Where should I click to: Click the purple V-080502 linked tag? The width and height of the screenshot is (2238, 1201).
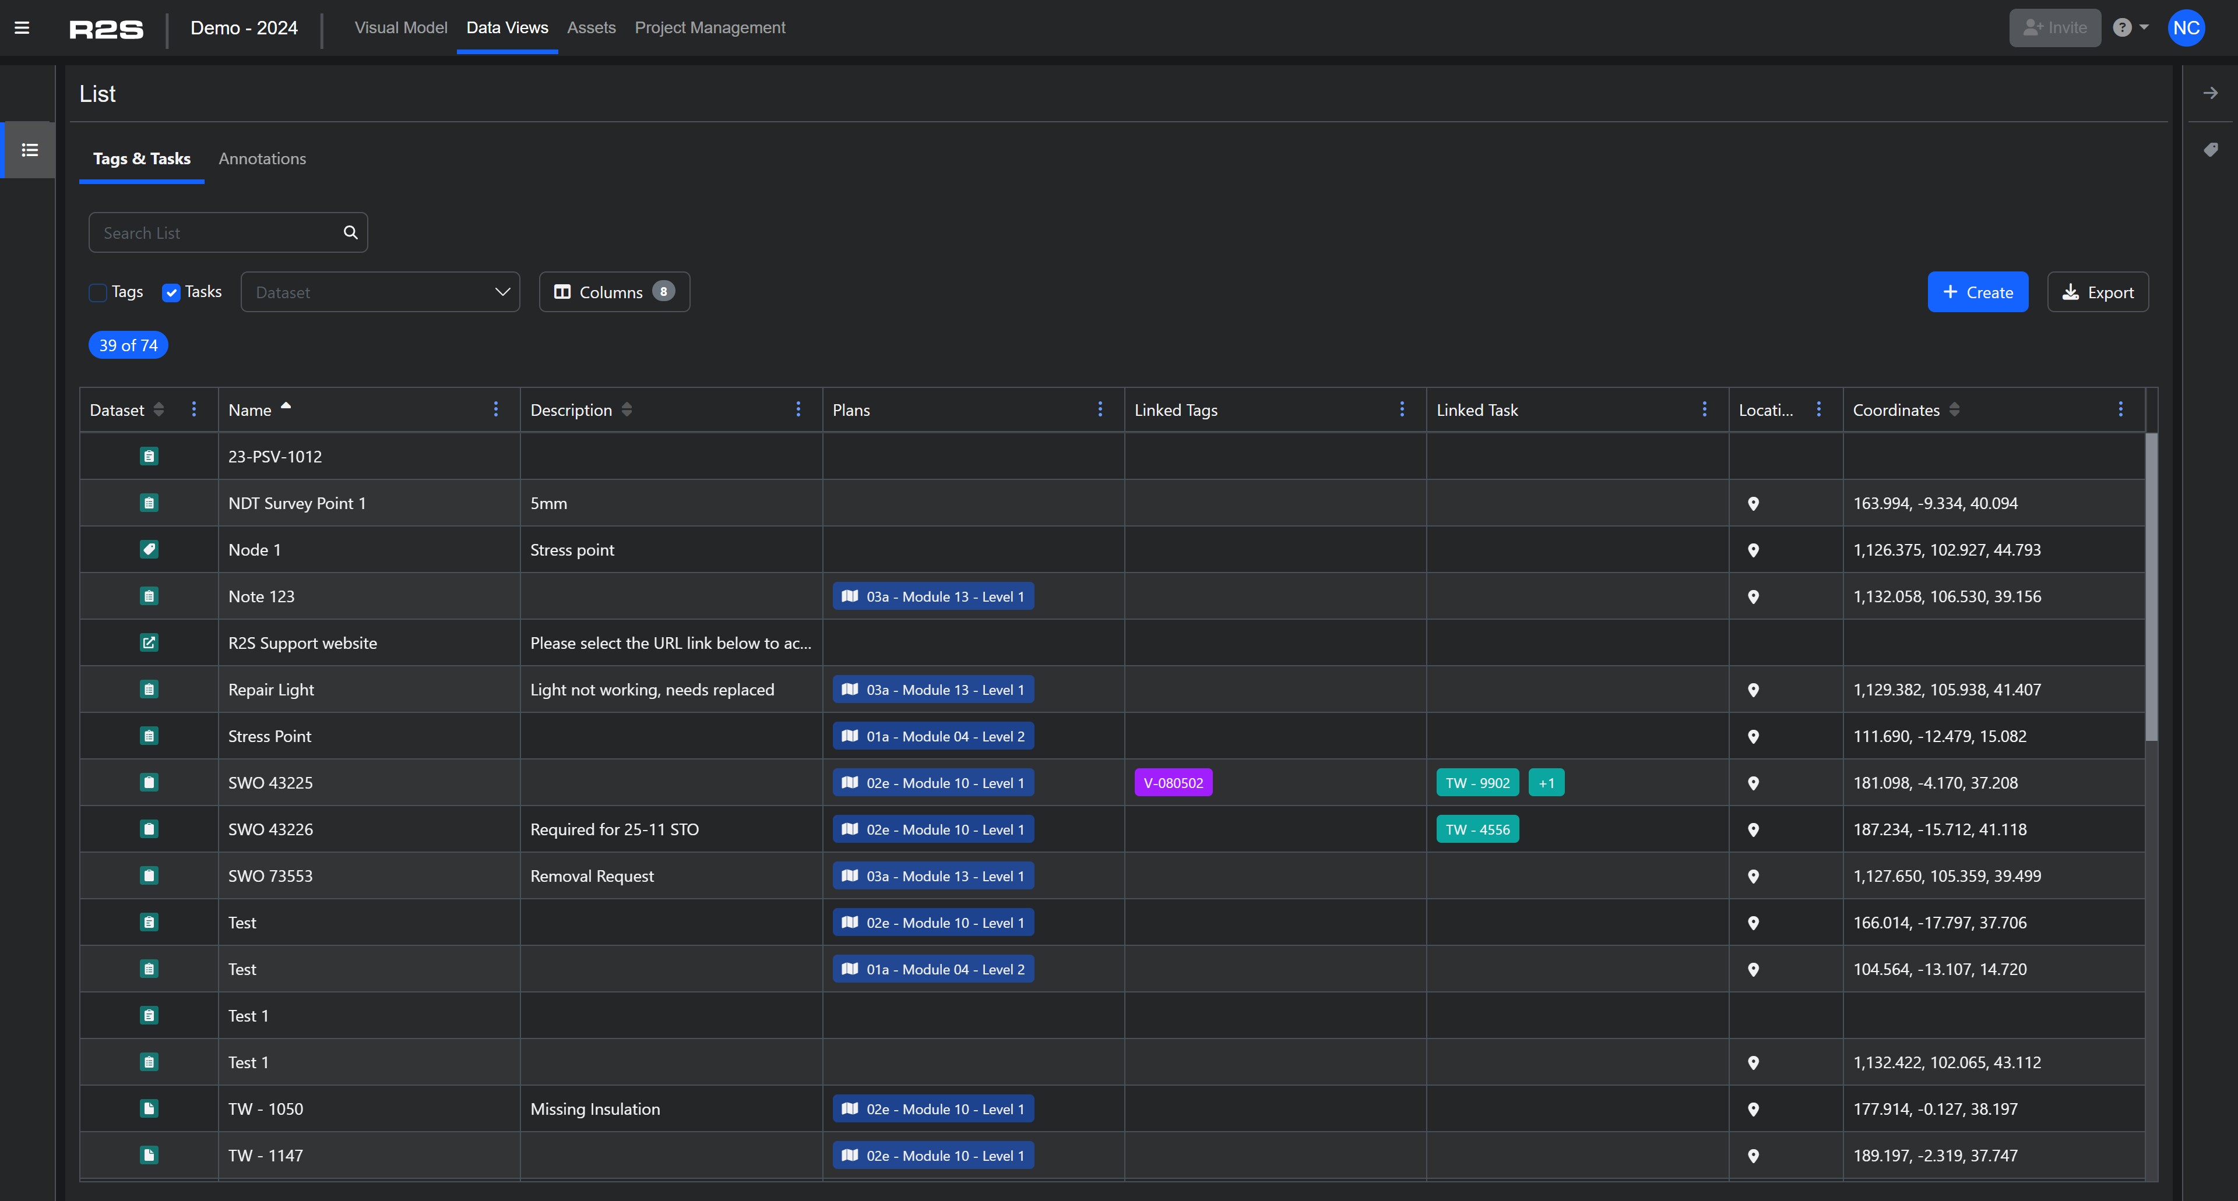pyautogui.click(x=1173, y=783)
